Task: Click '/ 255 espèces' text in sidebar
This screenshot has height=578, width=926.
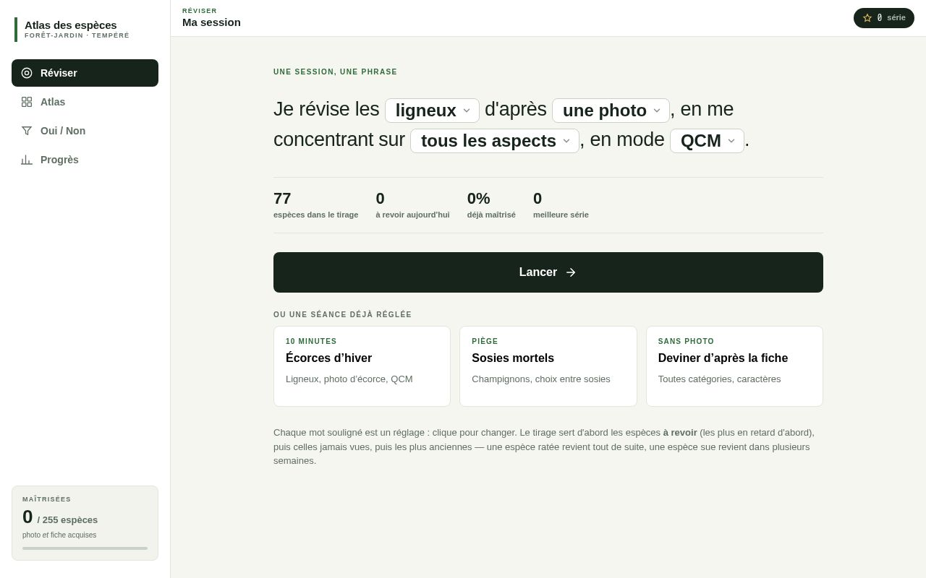Action: coord(67,520)
